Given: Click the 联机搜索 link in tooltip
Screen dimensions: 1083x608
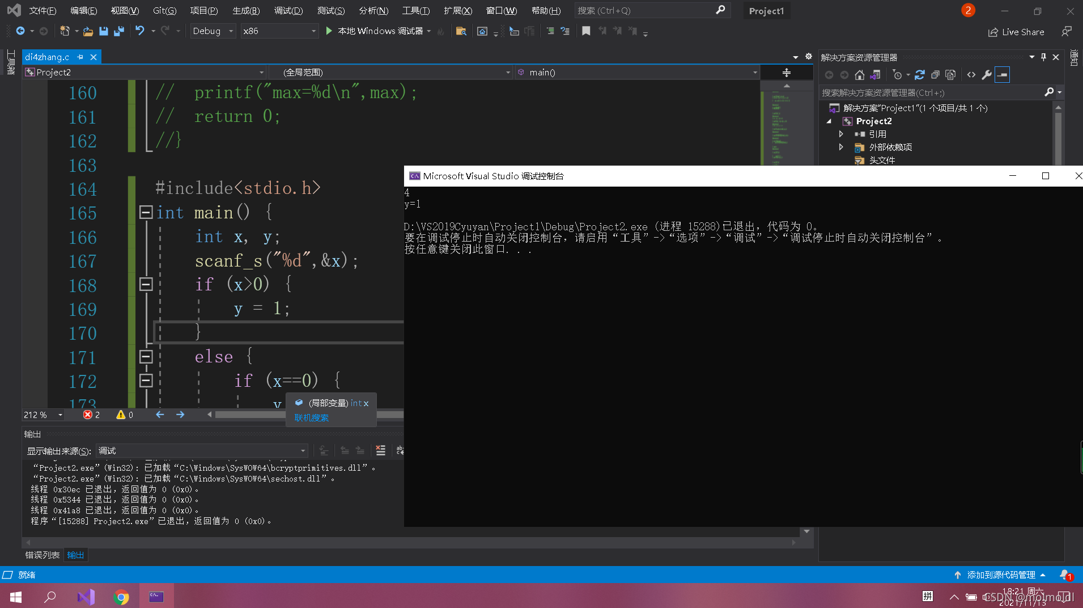Looking at the screenshot, I should (311, 418).
